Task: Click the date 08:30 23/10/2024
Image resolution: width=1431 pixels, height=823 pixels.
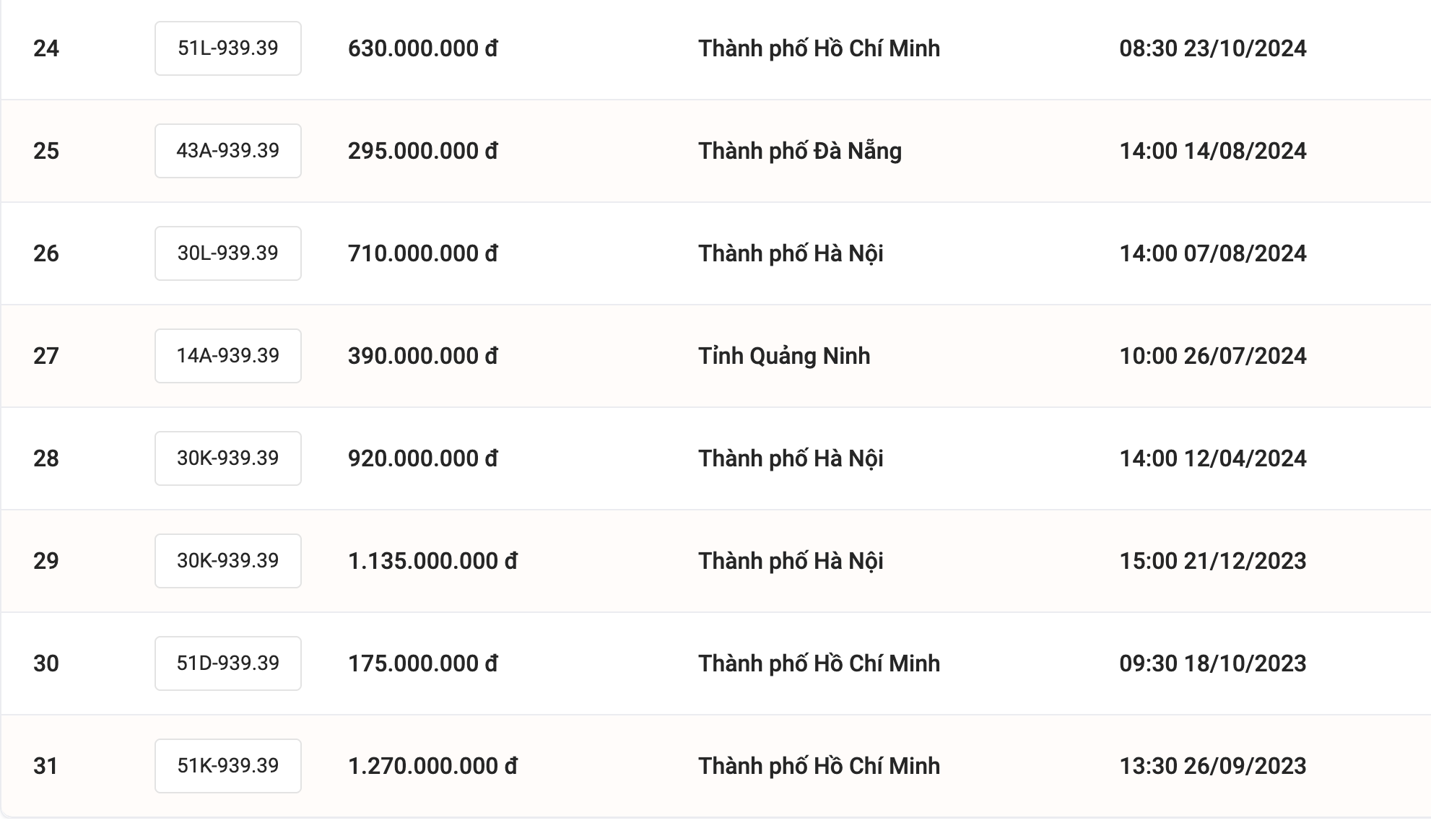Action: click(x=1212, y=48)
